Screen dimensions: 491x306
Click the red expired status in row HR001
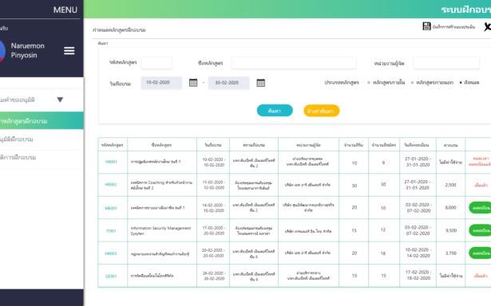click(x=480, y=162)
